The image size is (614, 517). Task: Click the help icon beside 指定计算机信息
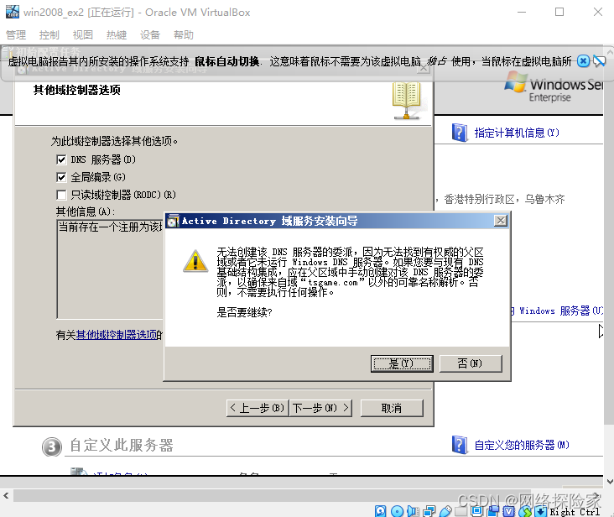(x=460, y=133)
